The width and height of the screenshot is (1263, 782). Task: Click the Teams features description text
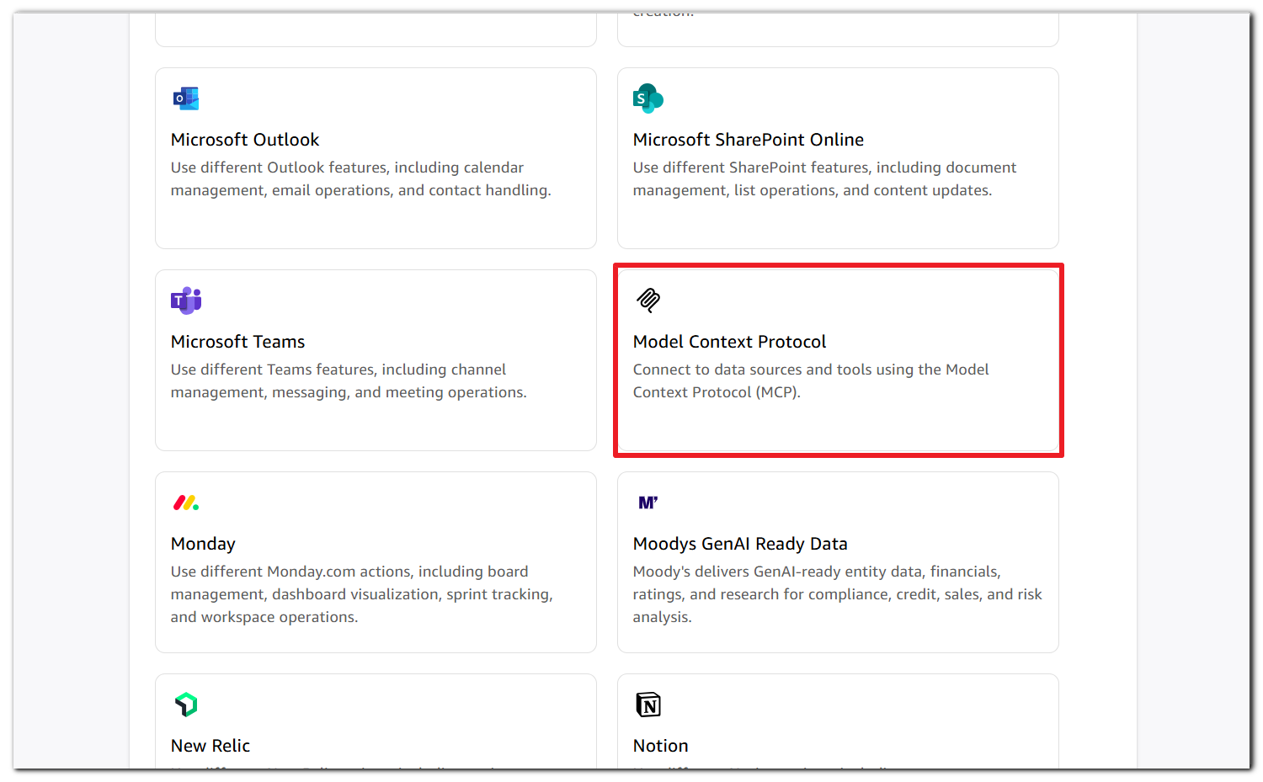[x=349, y=381]
